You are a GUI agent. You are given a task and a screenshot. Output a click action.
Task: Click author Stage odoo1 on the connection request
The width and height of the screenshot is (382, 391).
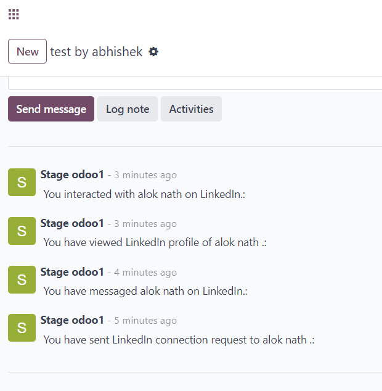tap(72, 320)
